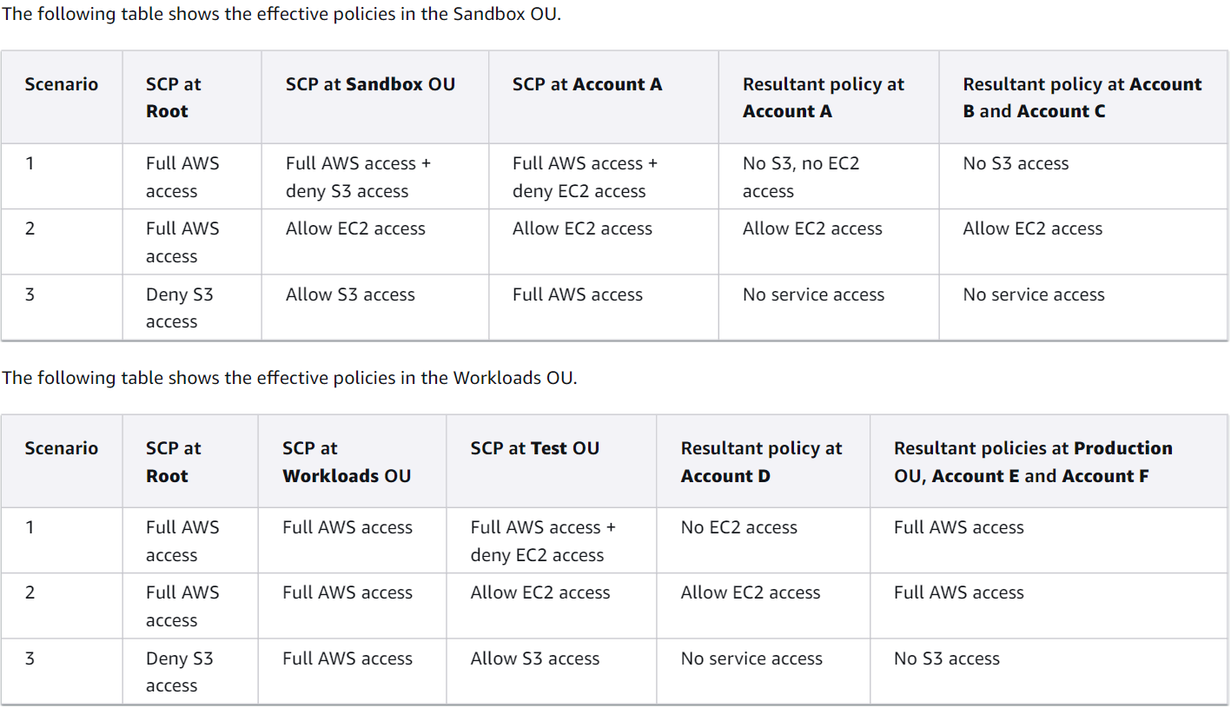The width and height of the screenshot is (1231, 708).
Task: Select 'Allow S3 access' in Workloads table
Action: 535,658
